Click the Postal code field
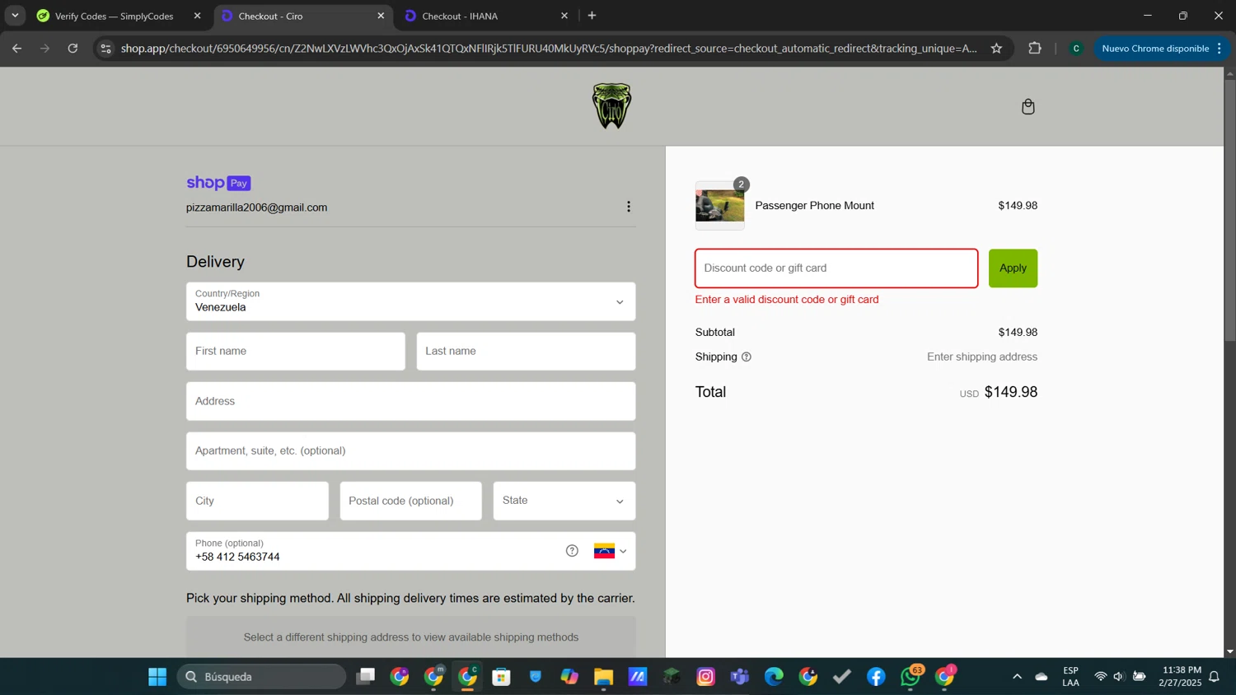Screen dimensions: 1236x695 point(410,501)
